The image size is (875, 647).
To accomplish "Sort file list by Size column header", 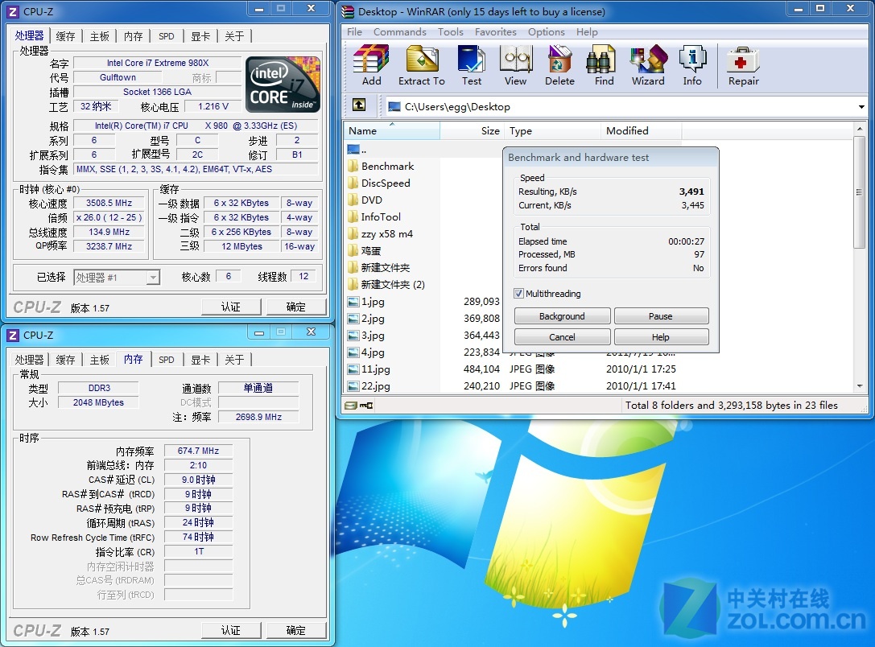I will point(472,130).
